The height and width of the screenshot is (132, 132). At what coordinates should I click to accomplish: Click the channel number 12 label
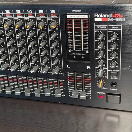pos(7,11)
